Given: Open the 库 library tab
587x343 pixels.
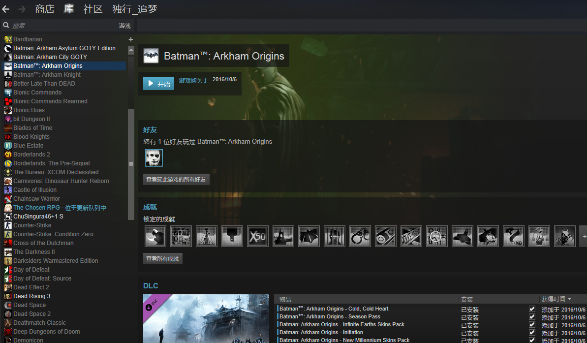Looking at the screenshot, I should [69, 9].
